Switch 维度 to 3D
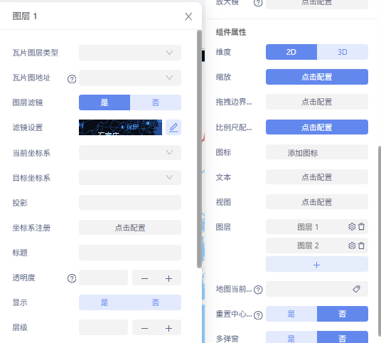The width and height of the screenshot is (381, 343). pyautogui.click(x=343, y=52)
